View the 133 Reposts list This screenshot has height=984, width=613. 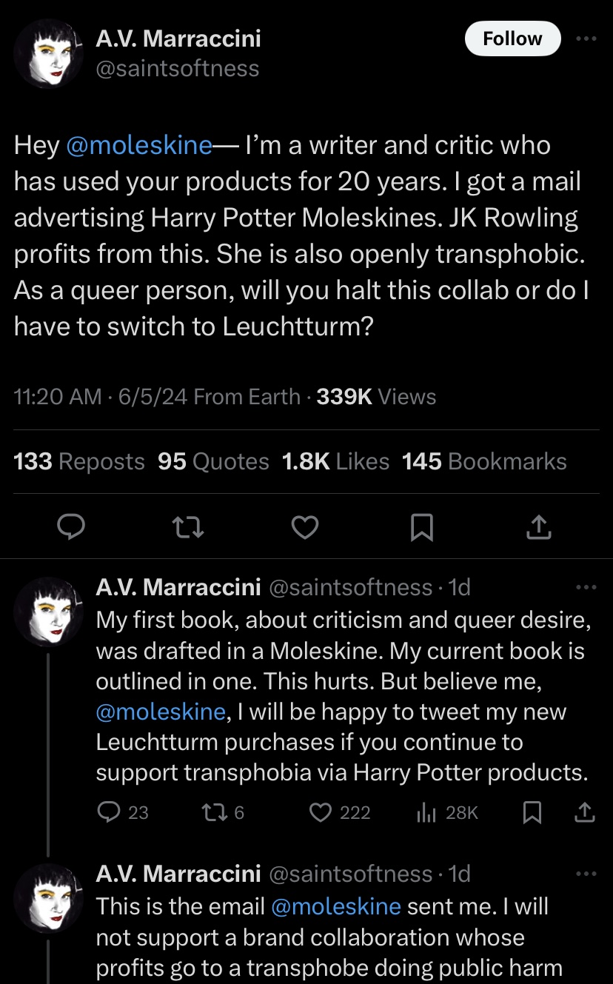coord(79,461)
